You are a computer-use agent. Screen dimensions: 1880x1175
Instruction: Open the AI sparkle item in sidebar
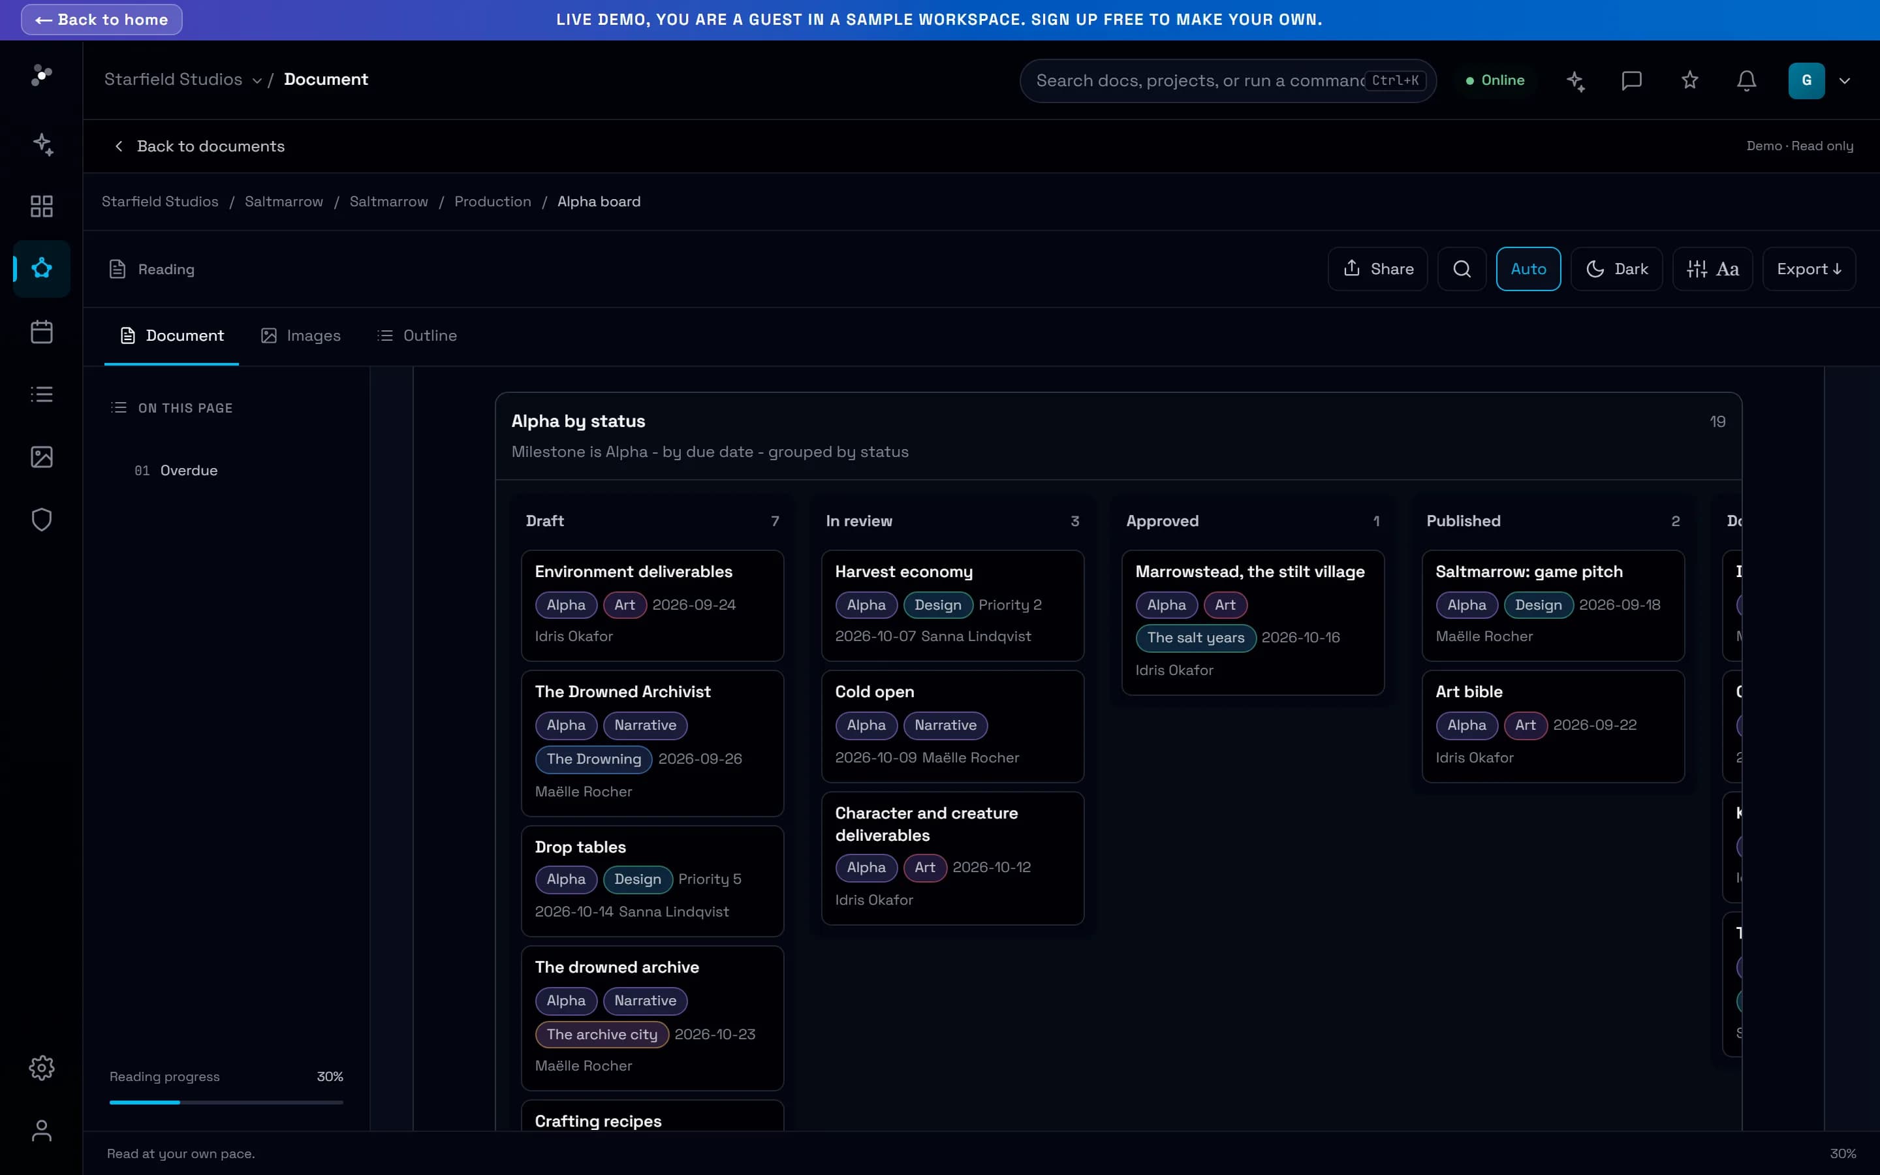pyautogui.click(x=42, y=144)
